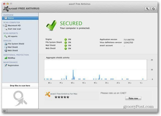
Task: Click the Mail Shield envelope icon
Action: [6, 47]
